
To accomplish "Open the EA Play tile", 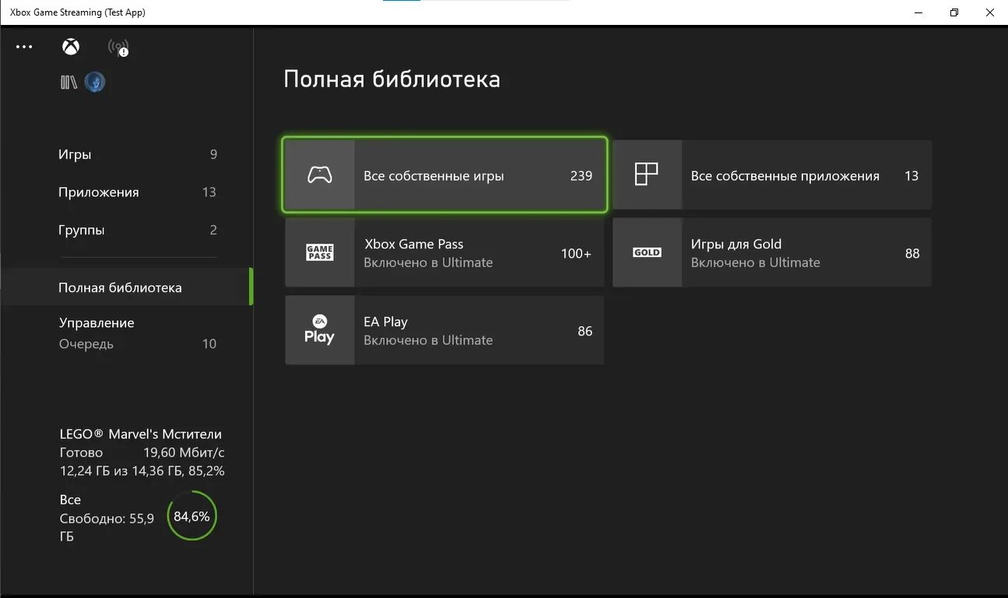I will click(x=444, y=330).
